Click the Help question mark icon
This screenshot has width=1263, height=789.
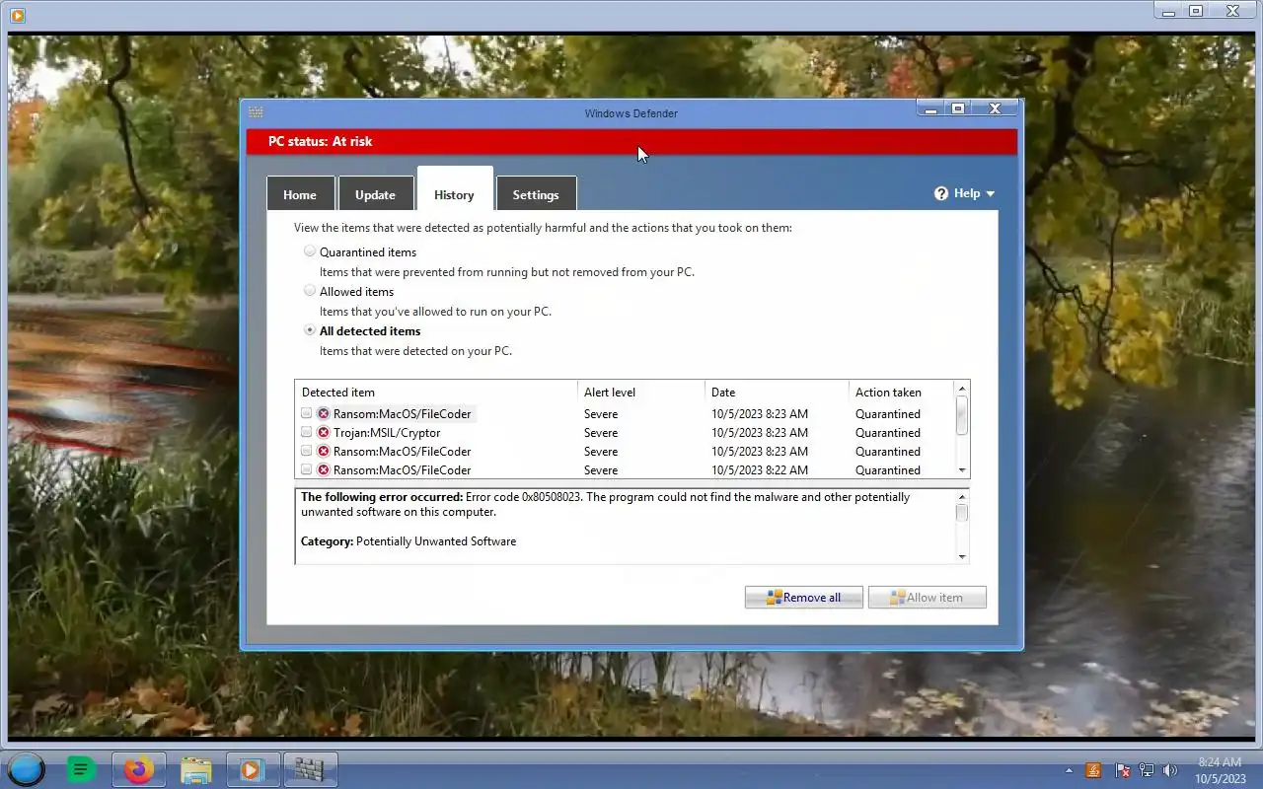tap(941, 193)
